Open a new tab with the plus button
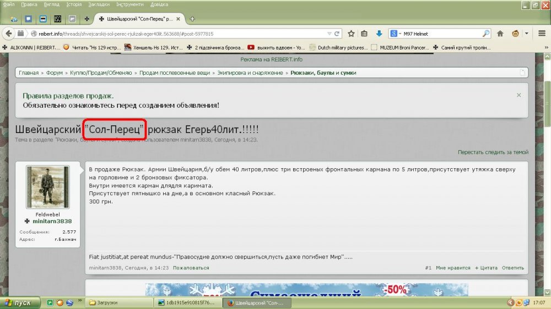 (x=192, y=19)
